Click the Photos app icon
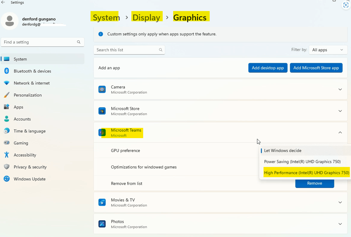The width and height of the screenshot is (351, 237). click(102, 224)
